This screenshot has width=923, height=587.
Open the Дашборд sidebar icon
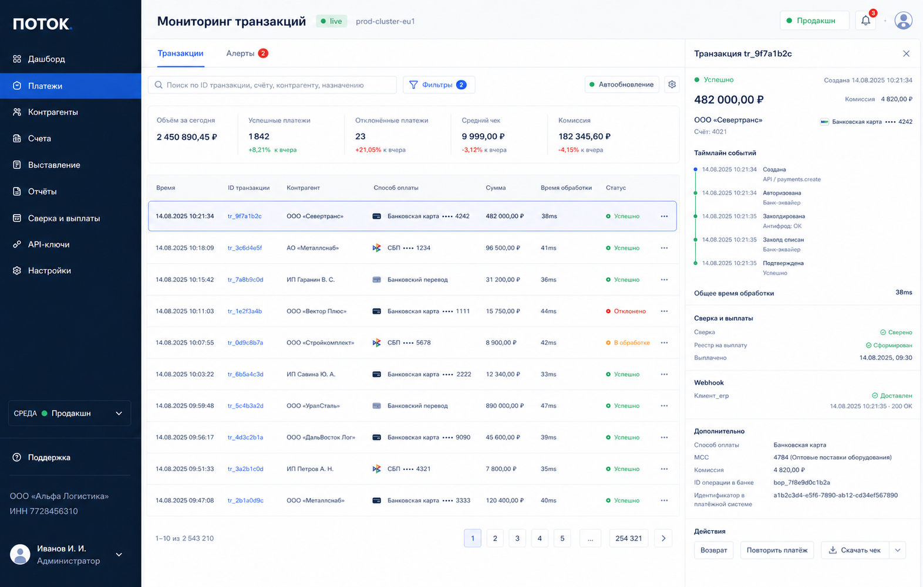pos(17,59)
